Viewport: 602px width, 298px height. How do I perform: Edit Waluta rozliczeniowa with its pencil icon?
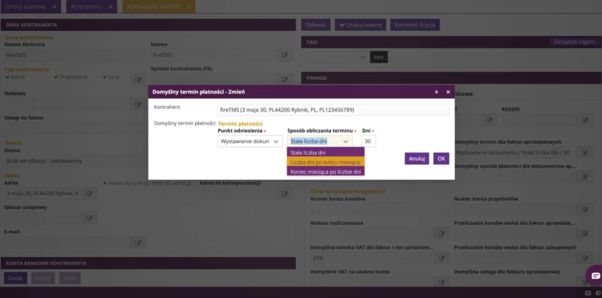click(x=442, y=233)
